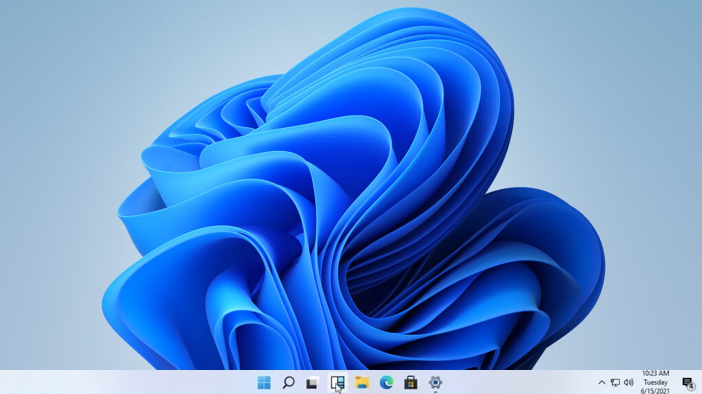Select the Search magnifier on taskbar

pyautogui.click(x=289, y=383)
